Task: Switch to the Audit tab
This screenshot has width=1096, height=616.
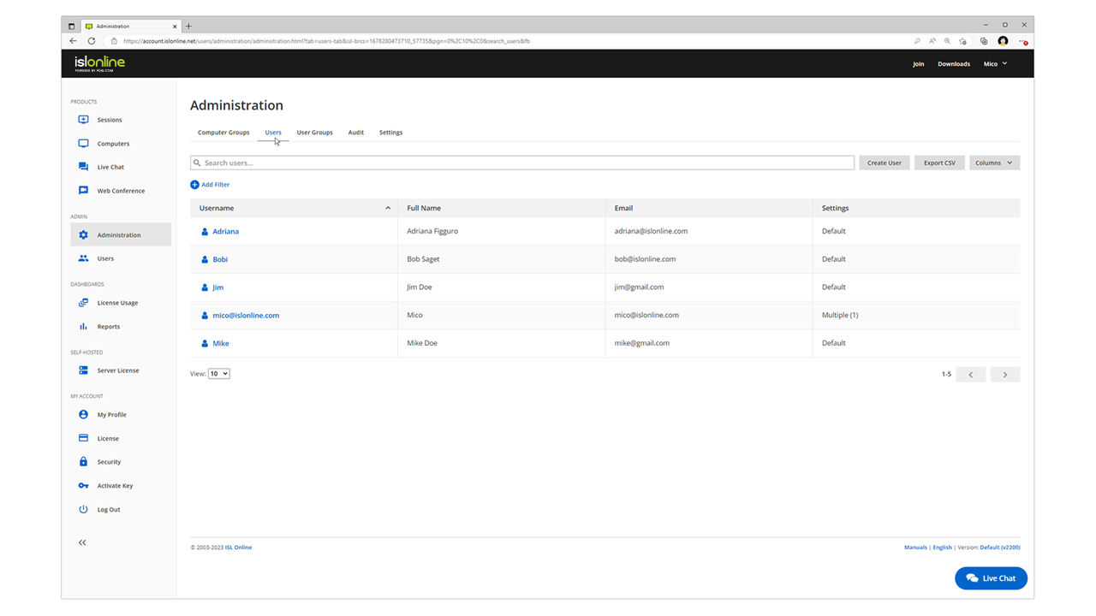Action: click(x=355, y=133)
